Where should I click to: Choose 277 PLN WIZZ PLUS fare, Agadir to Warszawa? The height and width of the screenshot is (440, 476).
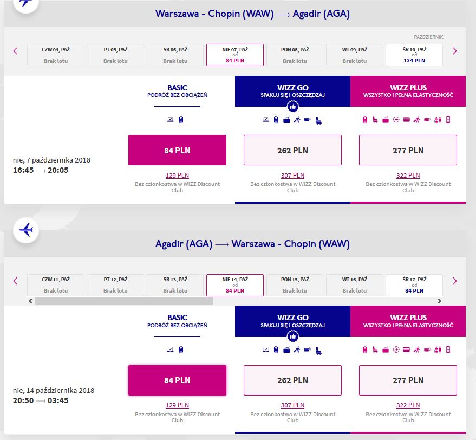point(408,380)
